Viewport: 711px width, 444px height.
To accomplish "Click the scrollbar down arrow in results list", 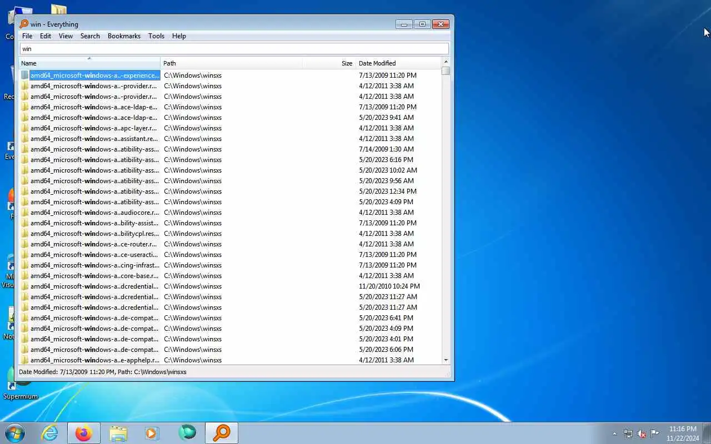I will (x=445, y=360).
